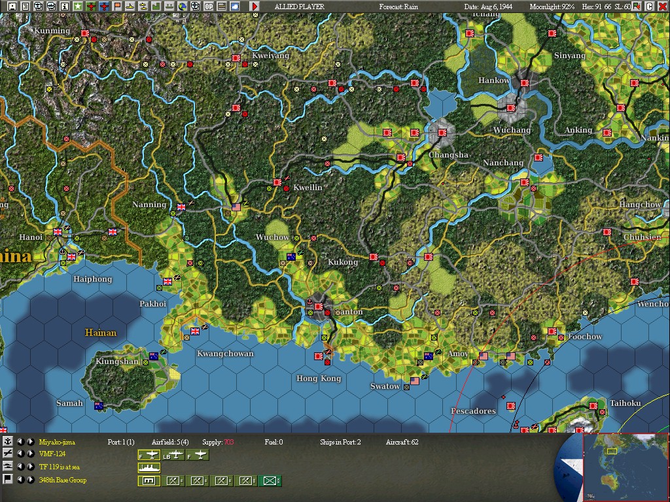Click the red plane on blue icon
The image size is (670, 502).
click(104, 6)
